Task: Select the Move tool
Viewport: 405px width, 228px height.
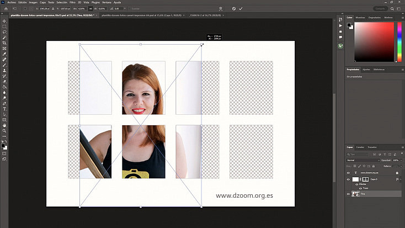Action: (x=4, y=21)
